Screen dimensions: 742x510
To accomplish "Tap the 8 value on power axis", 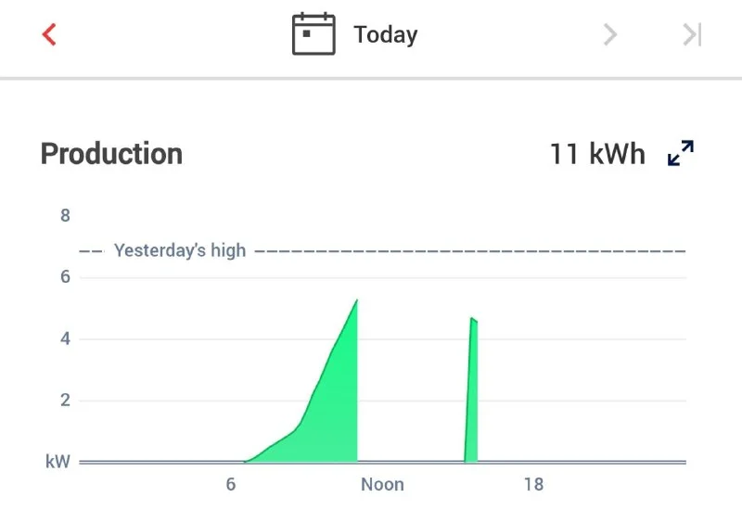I will pyautogui.click(x=65, y=216).
